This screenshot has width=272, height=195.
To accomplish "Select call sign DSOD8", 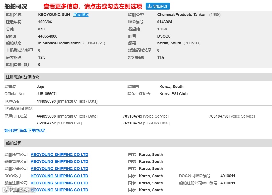I will tap(164, 36).
